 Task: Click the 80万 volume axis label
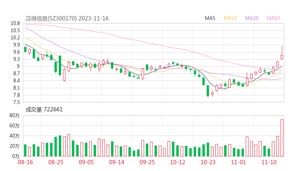(14, 115)
